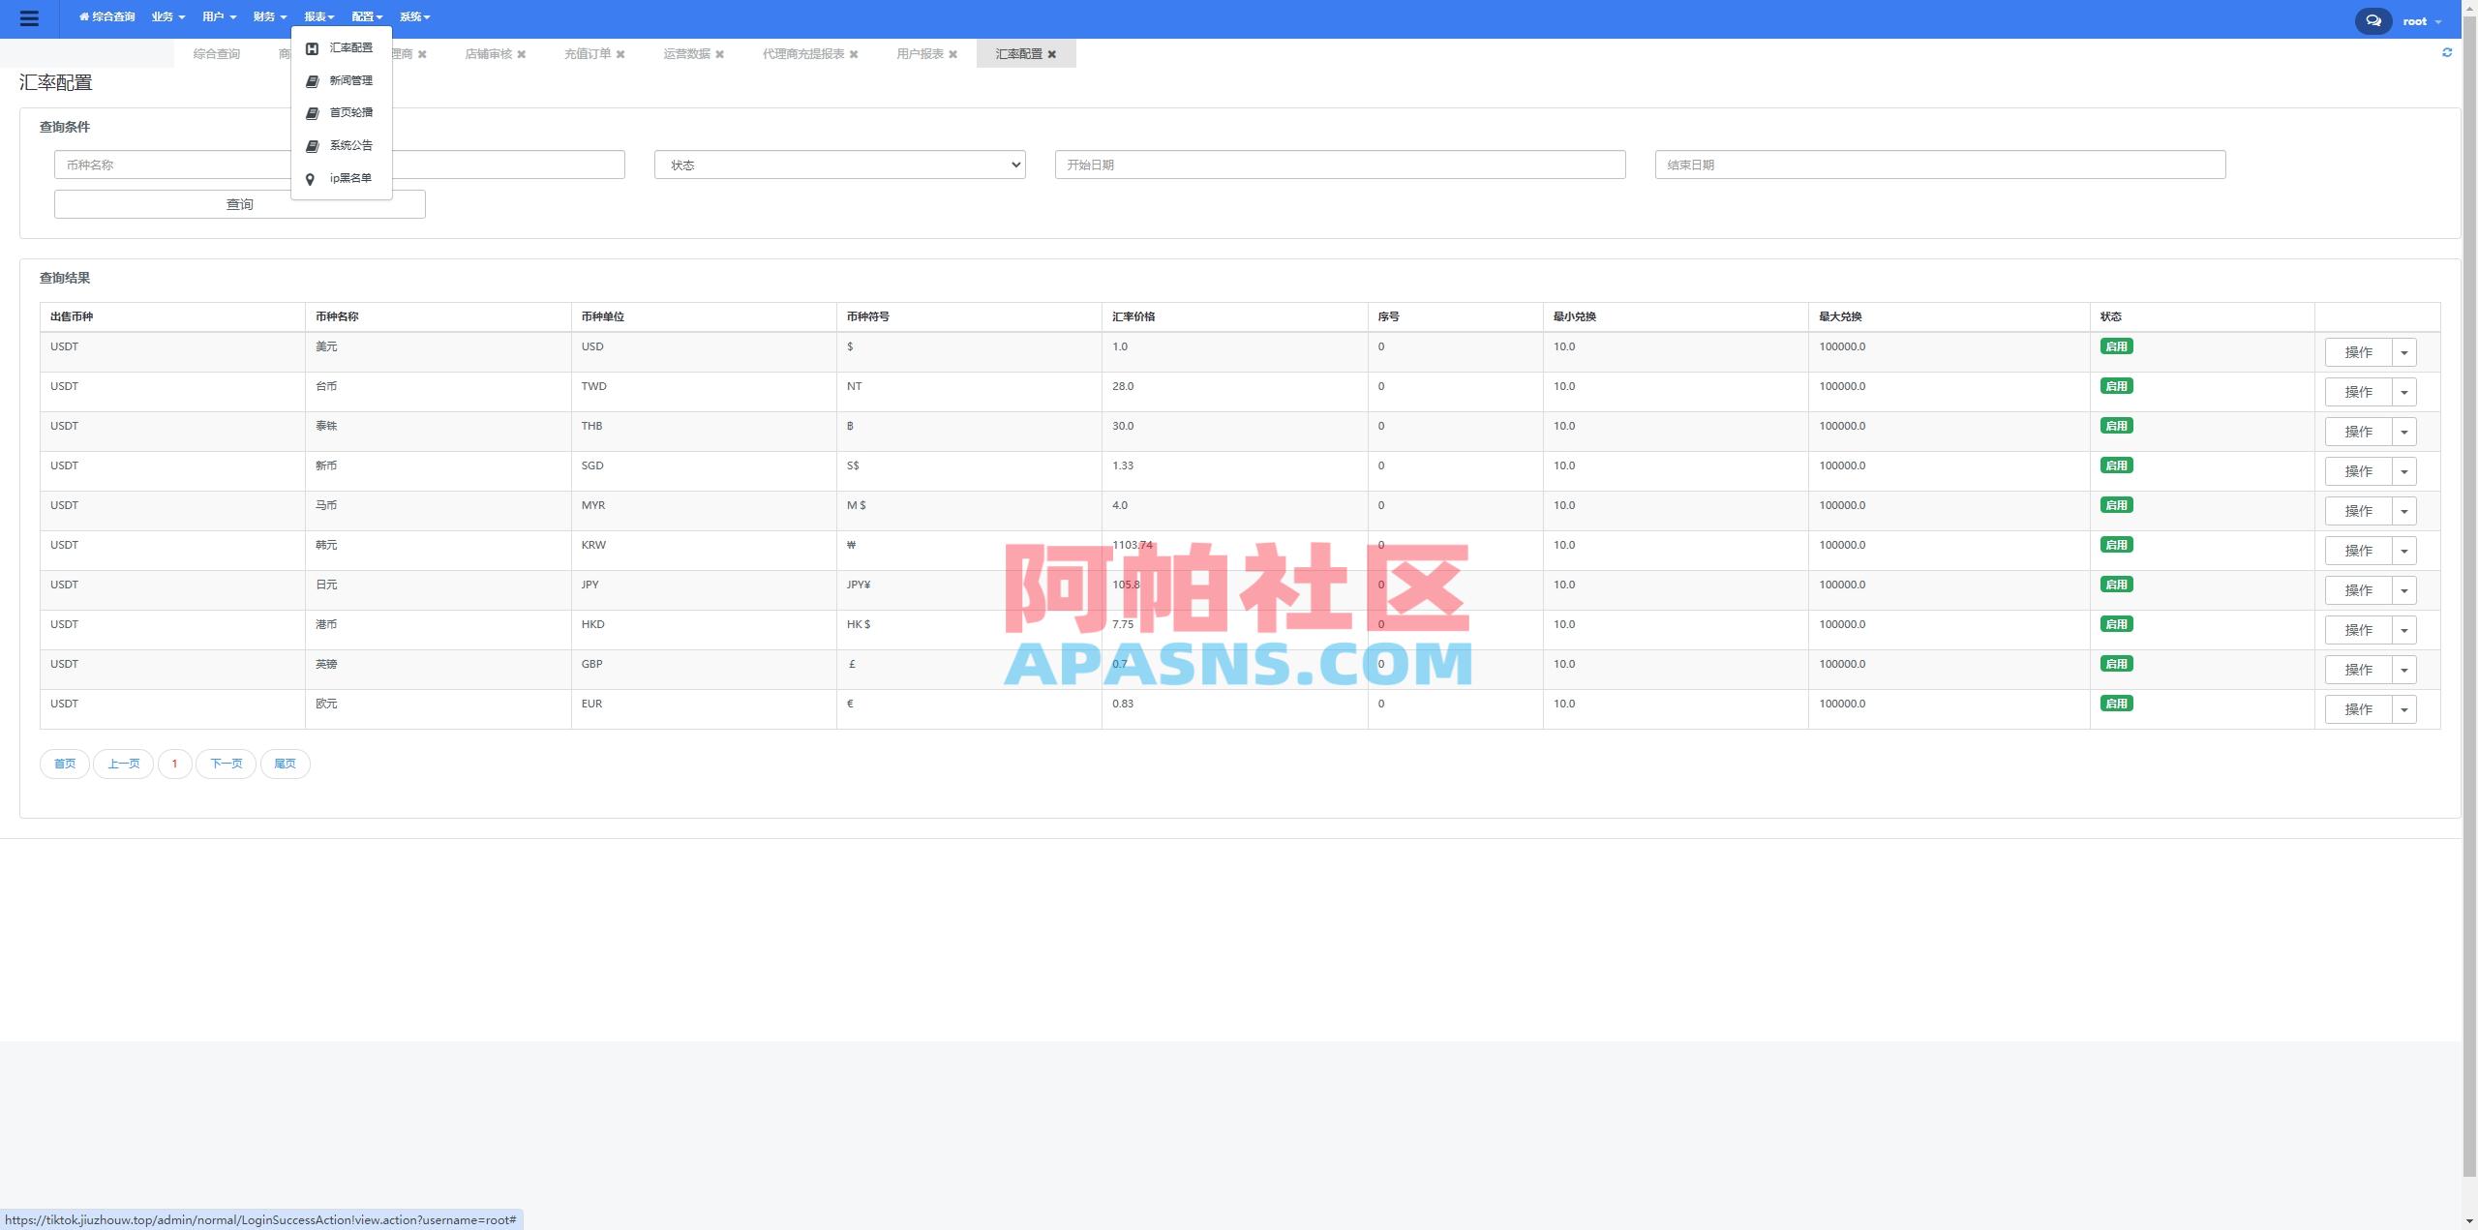Open 首页轮播 from the dropdown menu
Image resolution: width=2478 pixels, height=1230 pixels.
[350, 112]
